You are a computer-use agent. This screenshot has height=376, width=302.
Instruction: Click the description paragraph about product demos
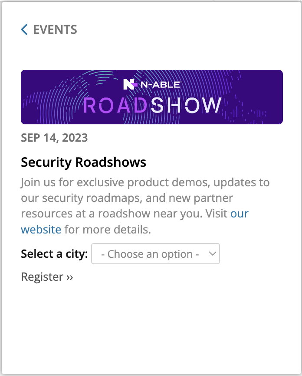[145, 206]
